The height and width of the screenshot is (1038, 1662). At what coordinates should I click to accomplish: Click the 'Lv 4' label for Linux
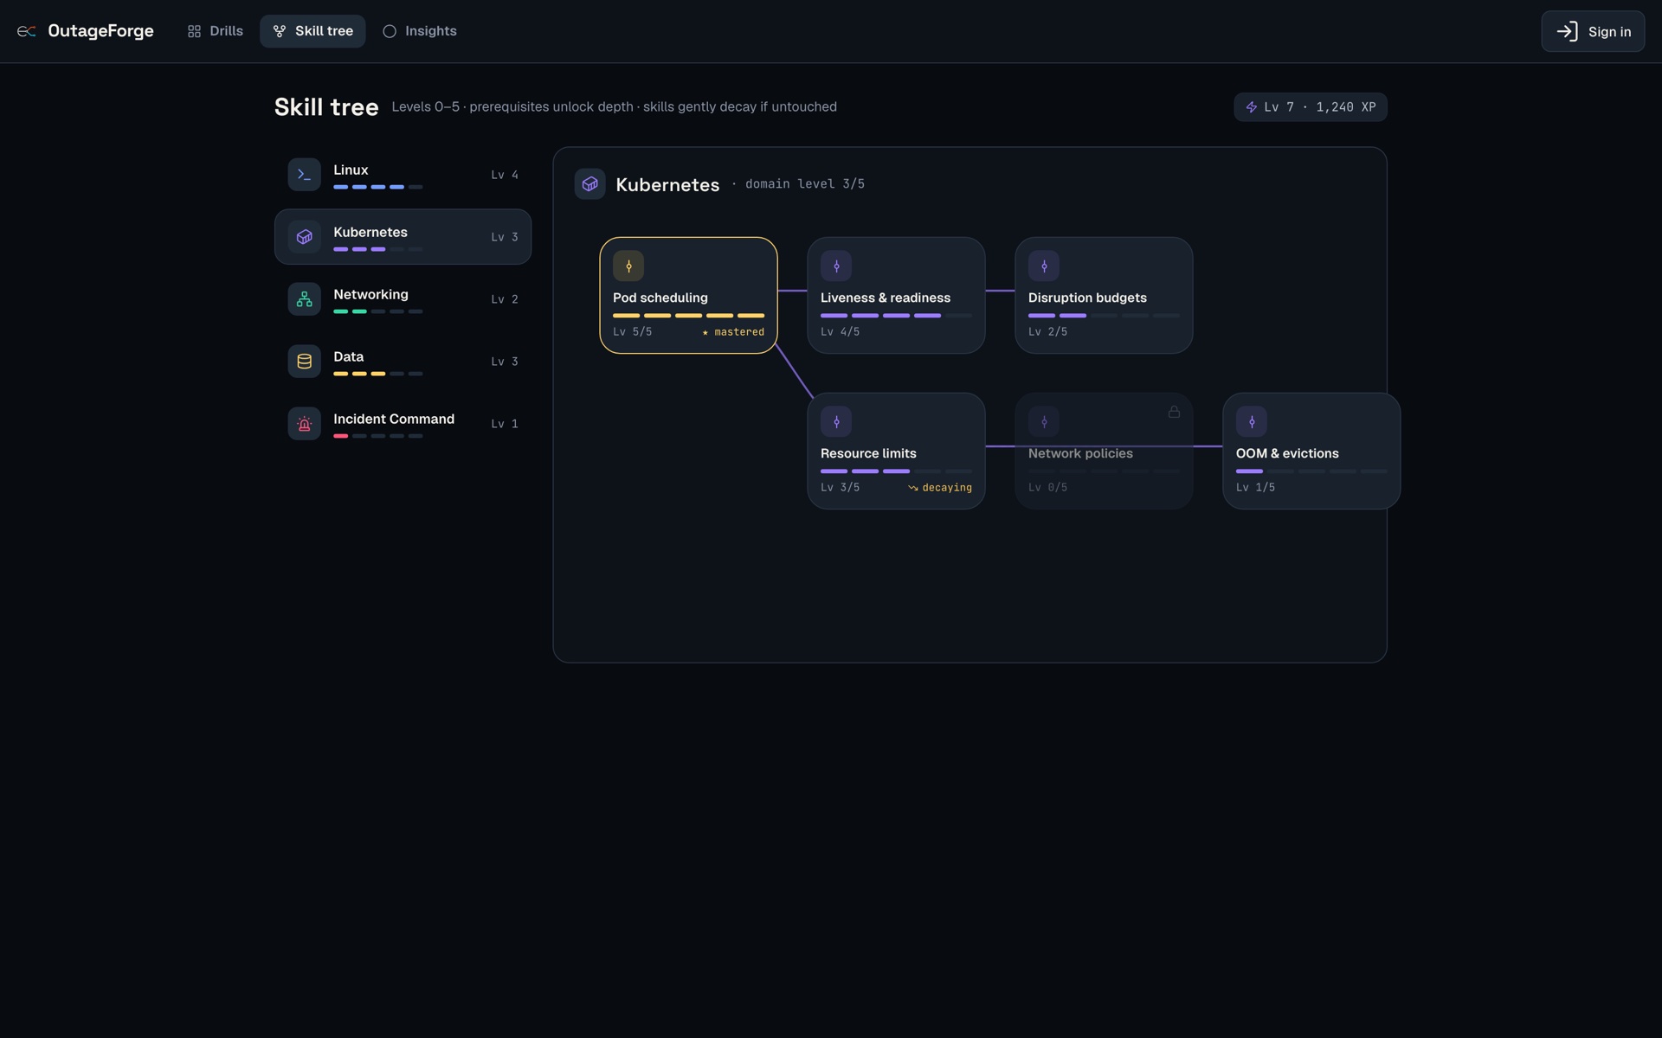pos(505,175)
